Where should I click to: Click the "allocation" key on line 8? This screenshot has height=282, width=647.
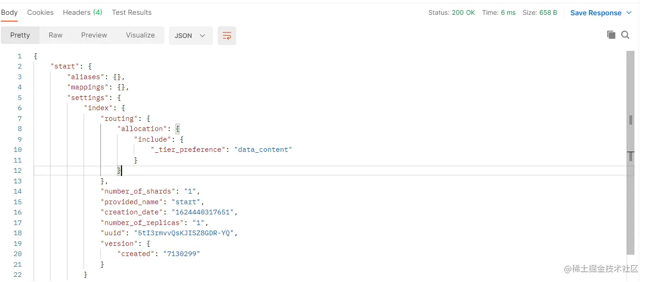point(142,129)
